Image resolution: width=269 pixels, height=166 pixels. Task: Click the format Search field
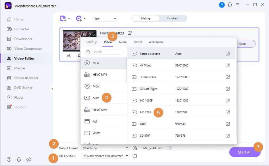[x=104, y=52]
